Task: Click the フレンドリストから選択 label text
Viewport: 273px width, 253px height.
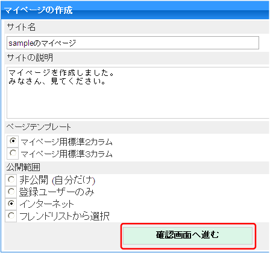Action: [64, 216]
